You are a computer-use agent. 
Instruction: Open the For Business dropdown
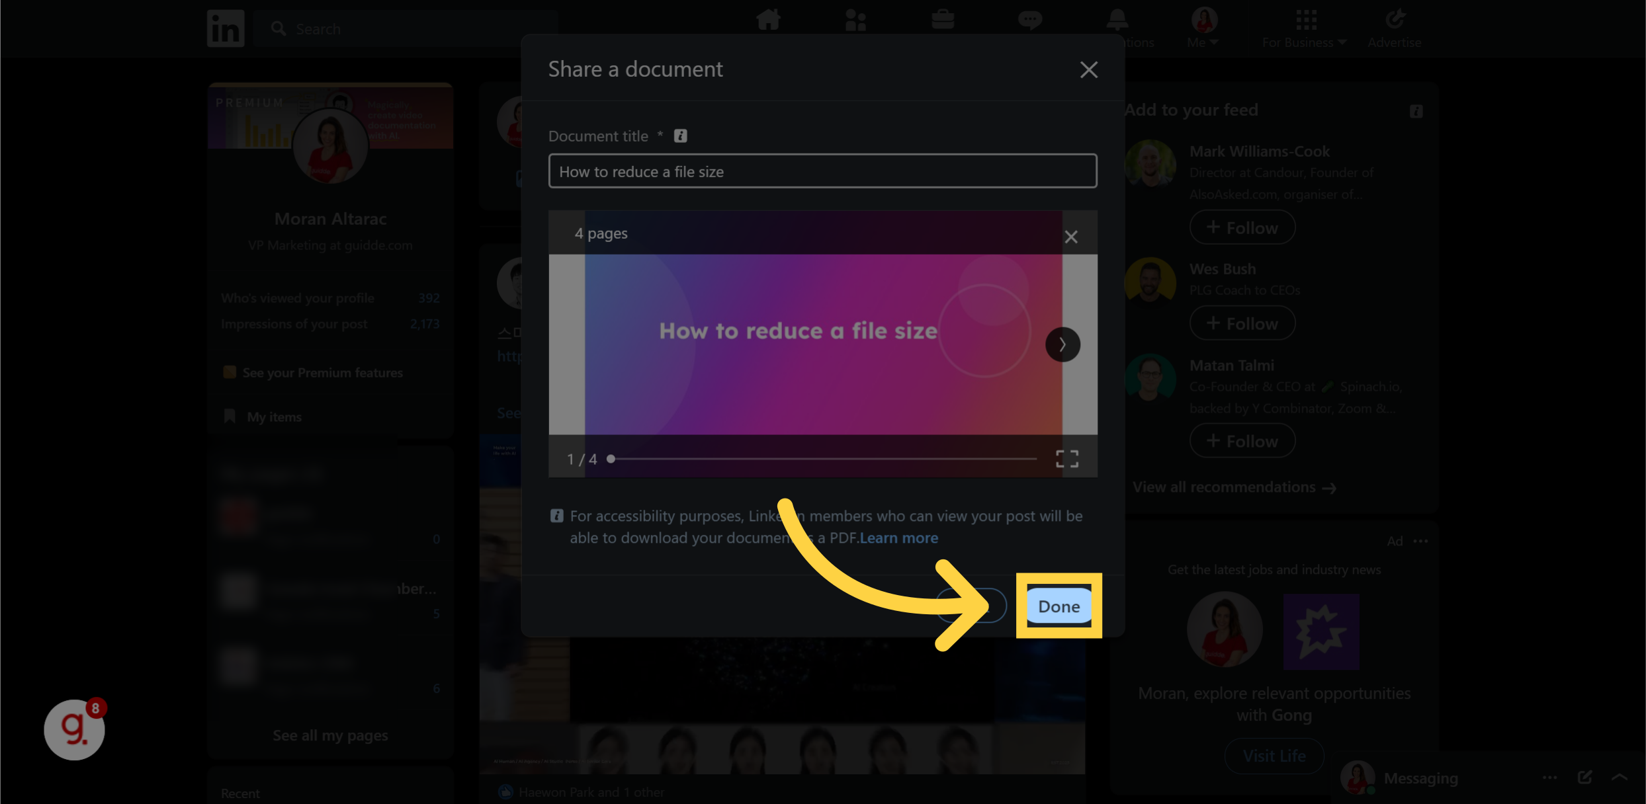pyautogui.click(x=1305, y=28)
